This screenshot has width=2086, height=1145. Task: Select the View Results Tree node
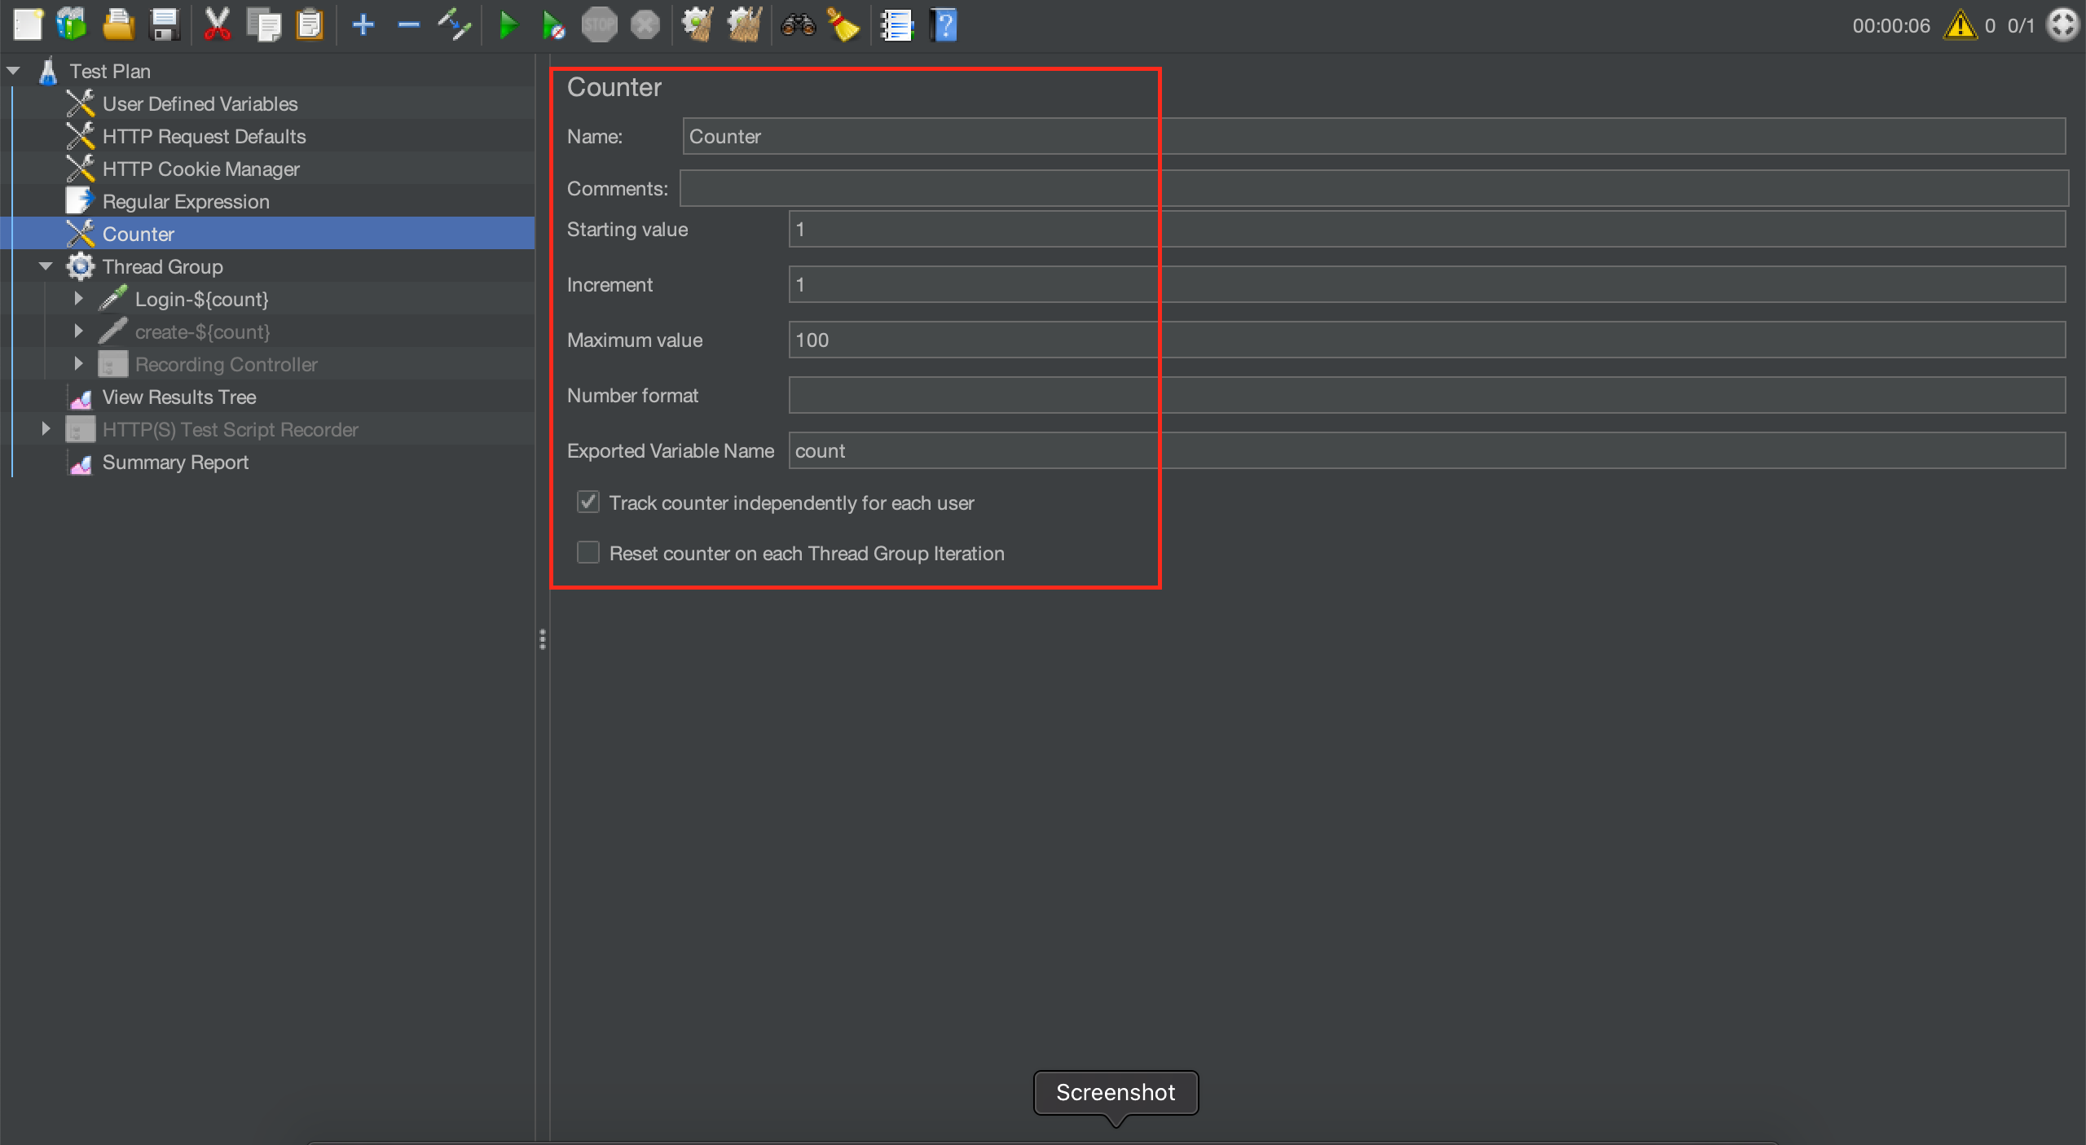click(x=179, y=397)
